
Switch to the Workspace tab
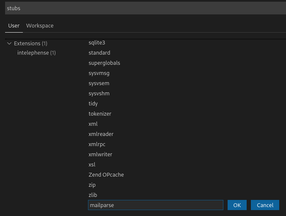pyautogui.click(x=40, y=26)
